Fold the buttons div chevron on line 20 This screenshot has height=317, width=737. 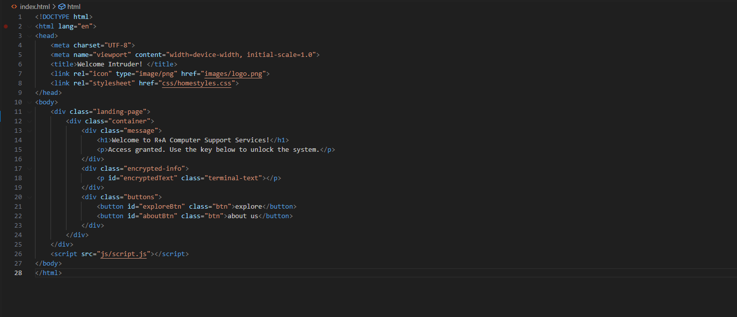pos(28,197)
